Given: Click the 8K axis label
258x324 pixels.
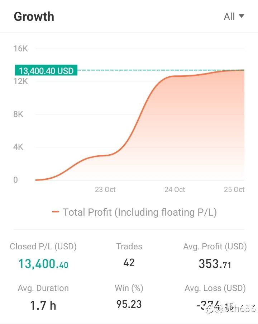Looking at the screenshot, I should click(18, 114).
